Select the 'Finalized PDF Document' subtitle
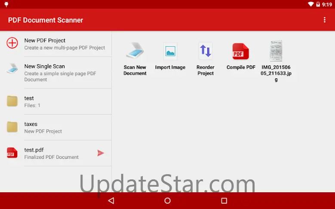 click(x=51, y=157)
